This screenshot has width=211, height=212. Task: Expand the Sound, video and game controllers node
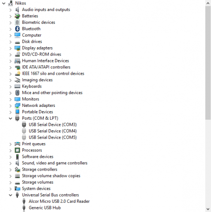[11, 163]
